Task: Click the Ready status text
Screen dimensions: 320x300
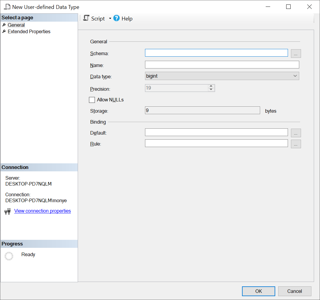Action: [28, 254]
